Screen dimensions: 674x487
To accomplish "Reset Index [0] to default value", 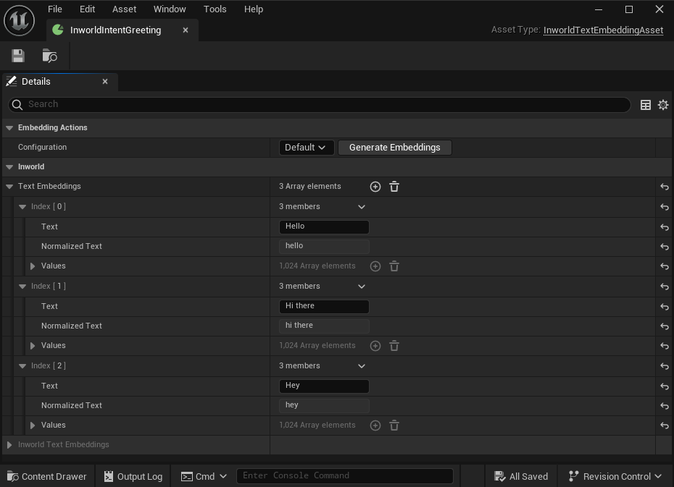I will click(665, 207).
